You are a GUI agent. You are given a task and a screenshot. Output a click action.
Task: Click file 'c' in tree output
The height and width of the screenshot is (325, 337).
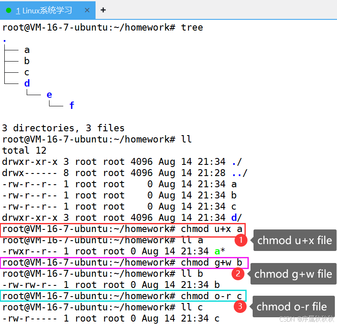27,72
